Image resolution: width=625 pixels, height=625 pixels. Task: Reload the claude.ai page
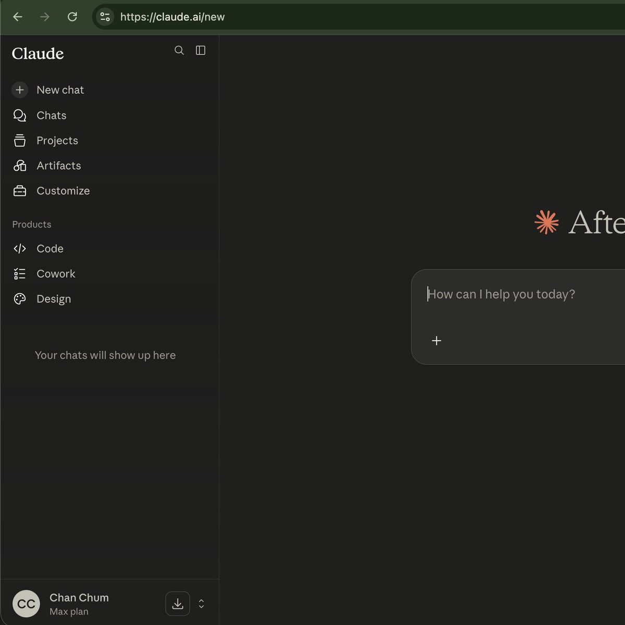[72, 17]
